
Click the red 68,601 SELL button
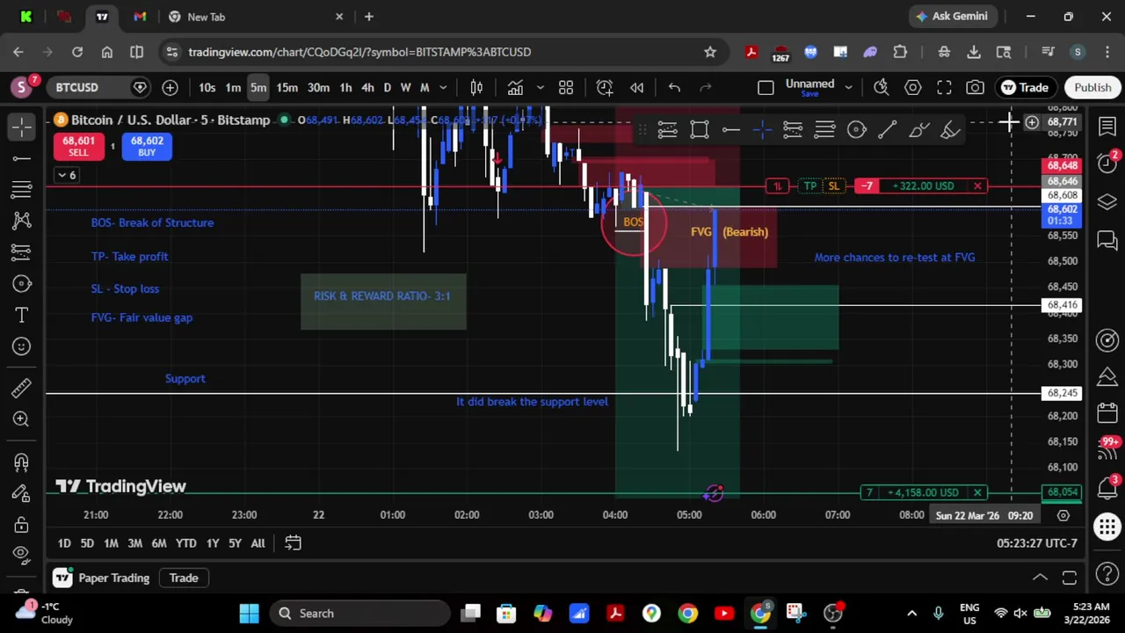pos(78,146)
